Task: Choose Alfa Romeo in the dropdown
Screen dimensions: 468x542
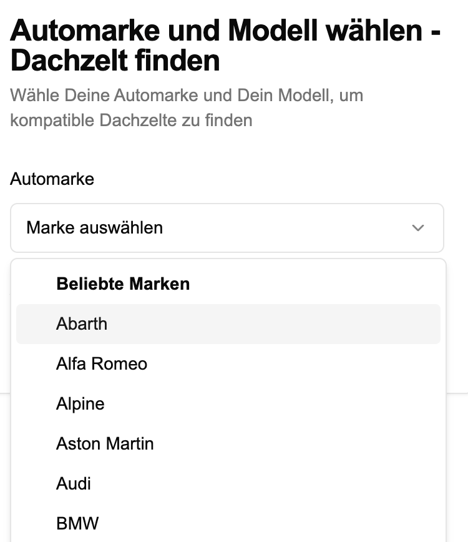Action: (x=228, y=364)
